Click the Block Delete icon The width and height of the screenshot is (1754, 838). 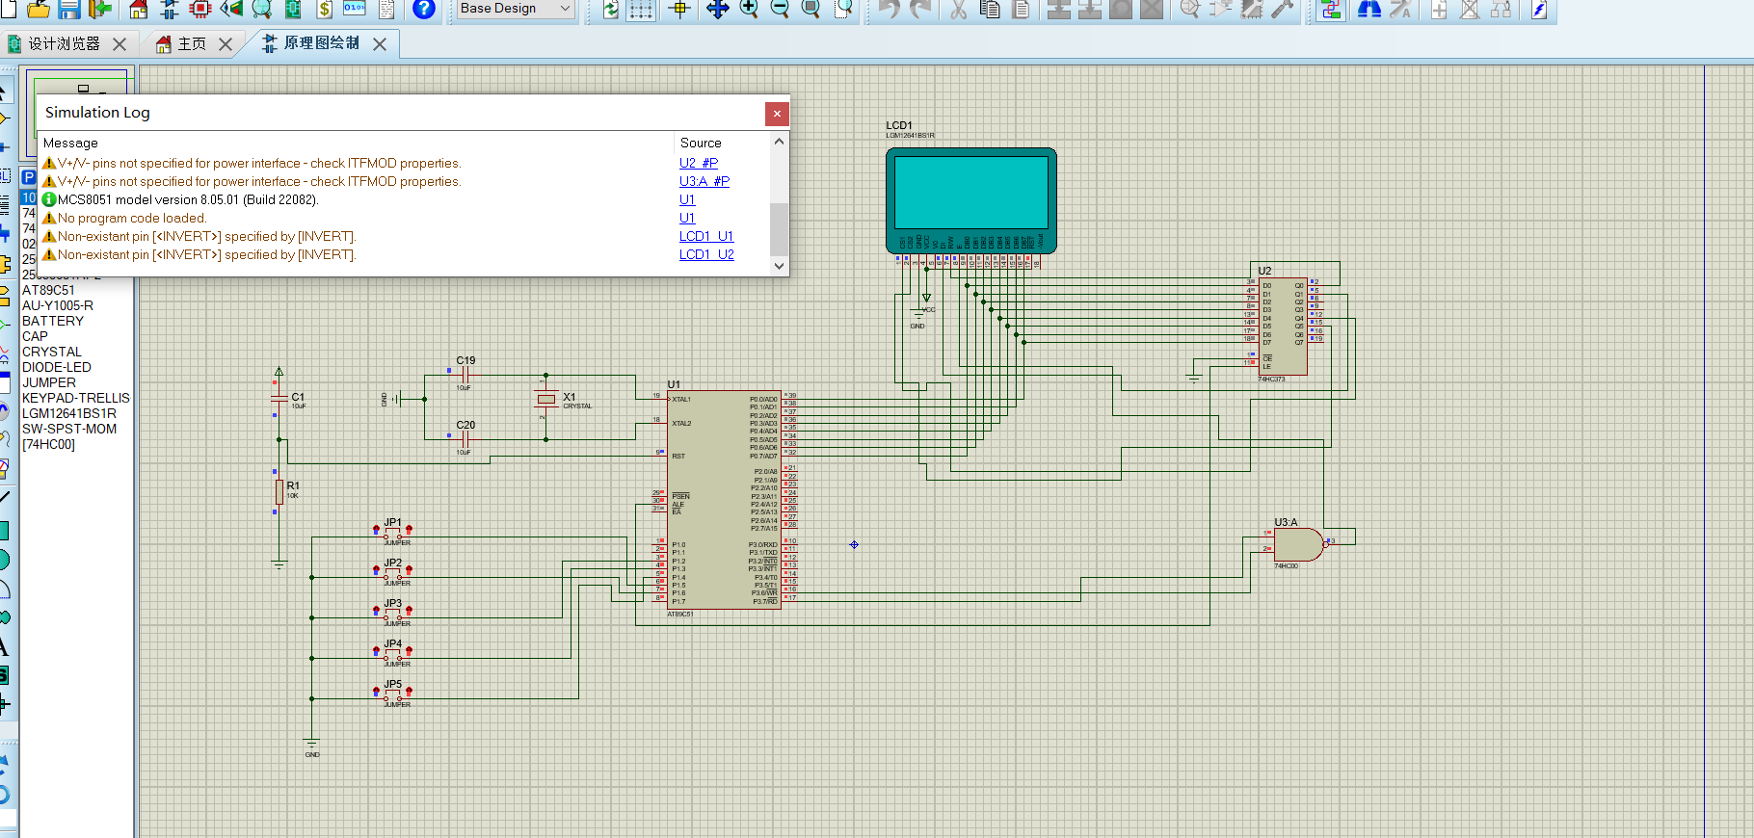coord(1152,10)
